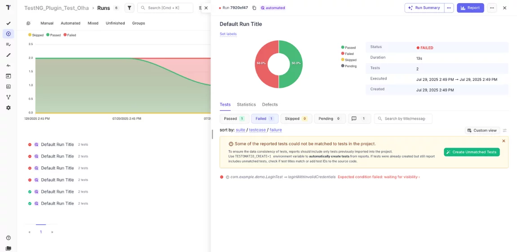Toggle the Passed tests filter
Image resolution: width=517 pixels, height=252 pixels.
coord(234,119)
